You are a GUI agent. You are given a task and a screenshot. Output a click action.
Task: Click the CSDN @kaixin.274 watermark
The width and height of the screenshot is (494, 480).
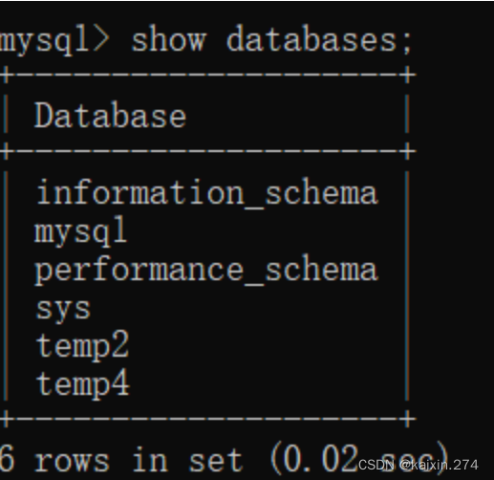click(419, 465)
